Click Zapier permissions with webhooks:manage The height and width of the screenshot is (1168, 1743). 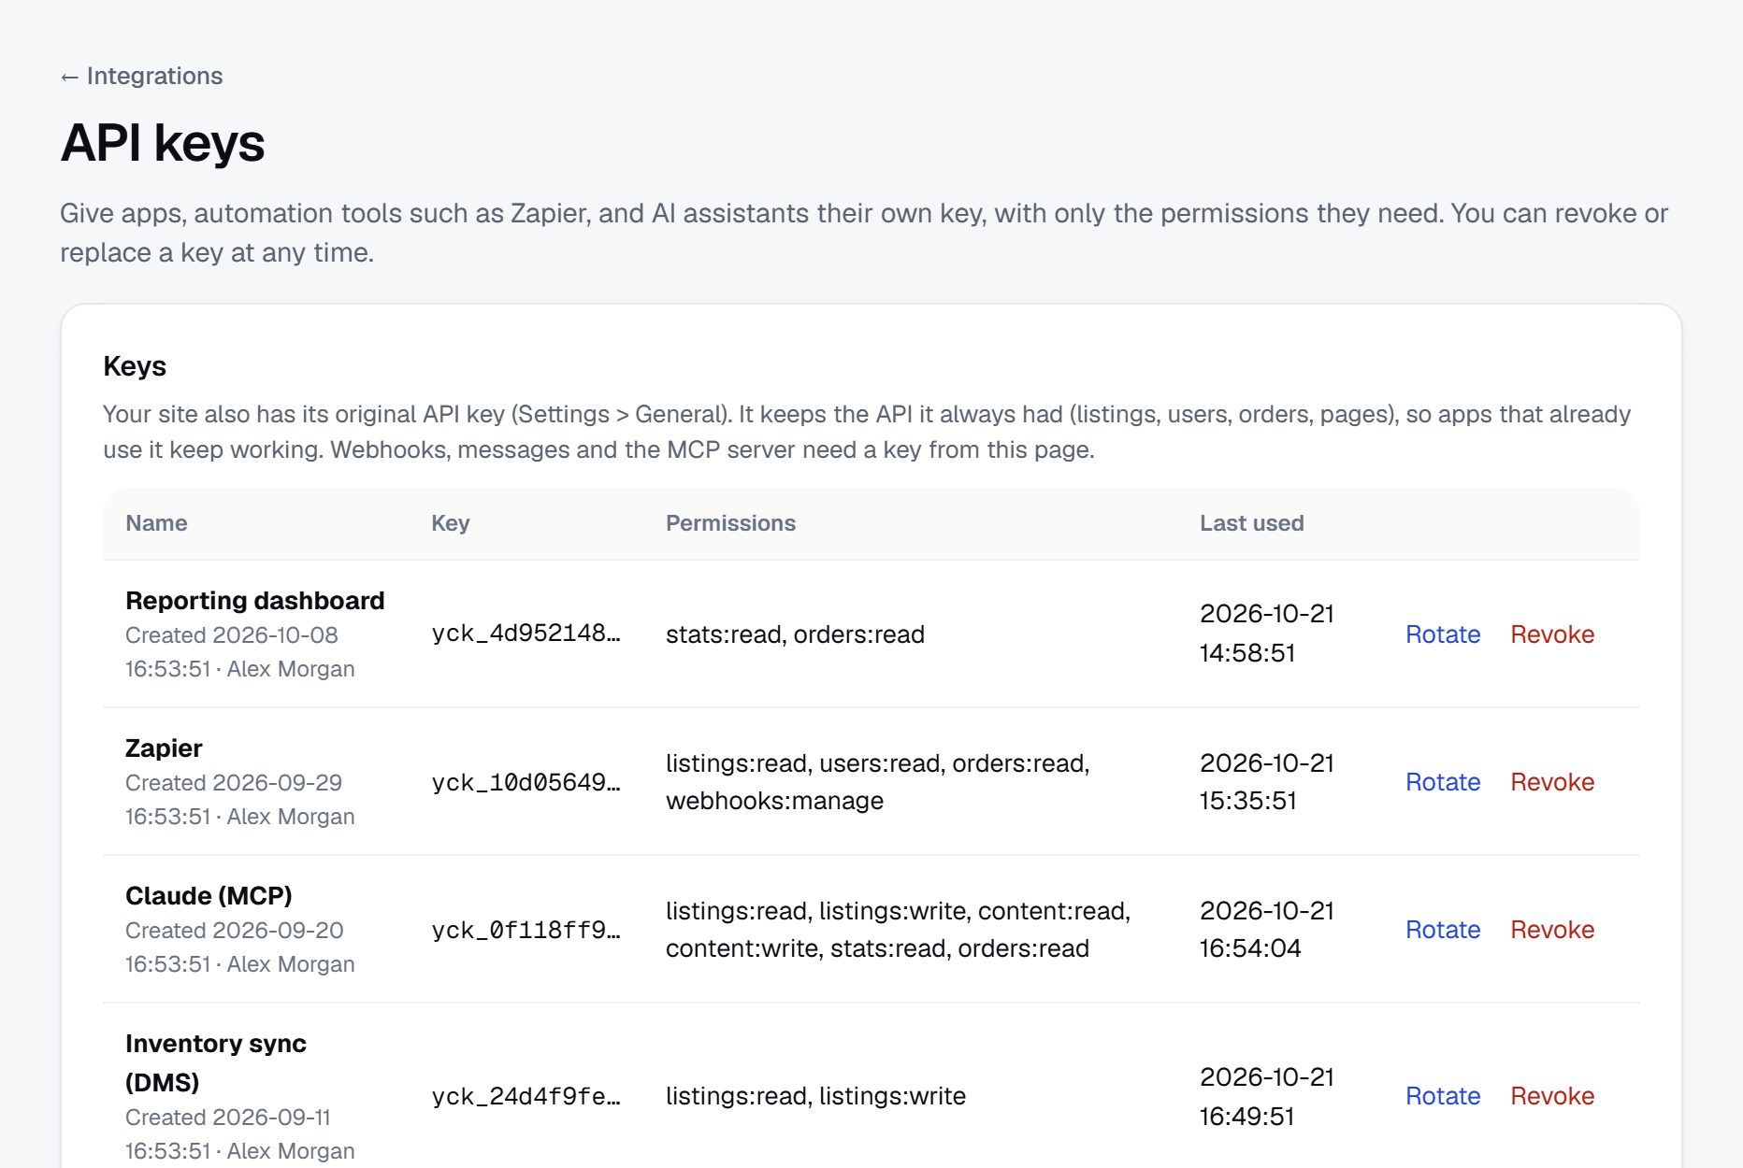pos(878,781)
